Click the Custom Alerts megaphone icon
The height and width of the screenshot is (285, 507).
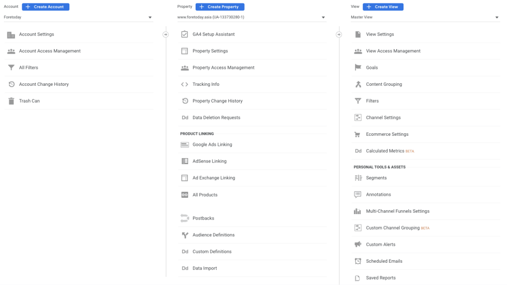point(358,244)
